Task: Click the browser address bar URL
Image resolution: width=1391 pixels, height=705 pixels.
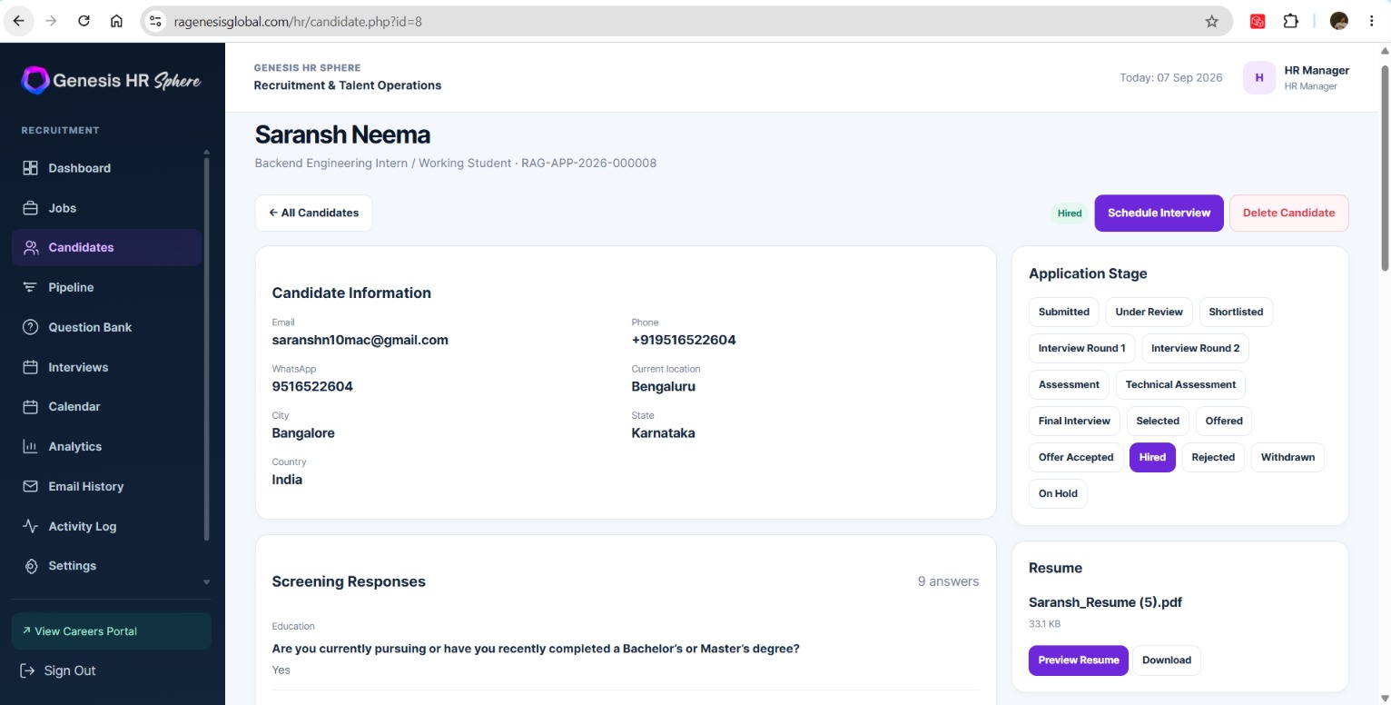Action: click(298, 21)
